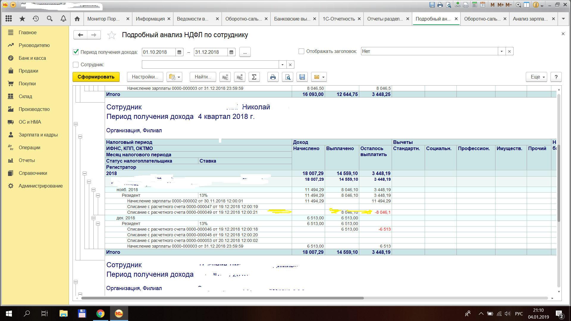The width and height of the screenshot is (571, 321).
Task: Open the notifications bell icon
Action: pyautogui.click(x=63, y=19)
